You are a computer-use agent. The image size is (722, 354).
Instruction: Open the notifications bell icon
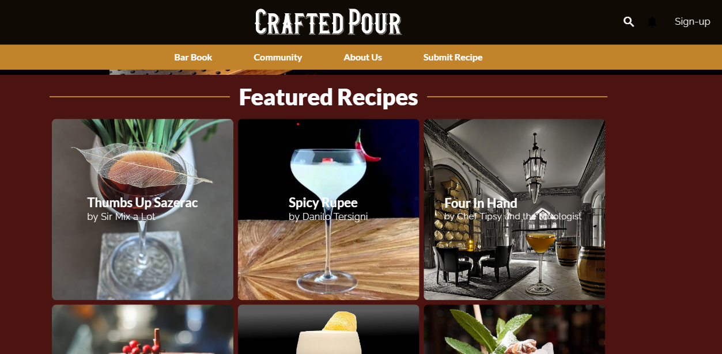tap(652, 22)
